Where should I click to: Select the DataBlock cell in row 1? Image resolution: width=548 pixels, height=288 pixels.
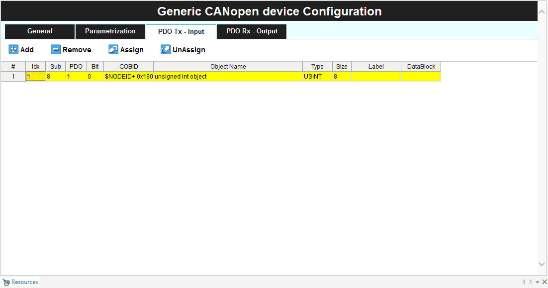click(421, 77)
